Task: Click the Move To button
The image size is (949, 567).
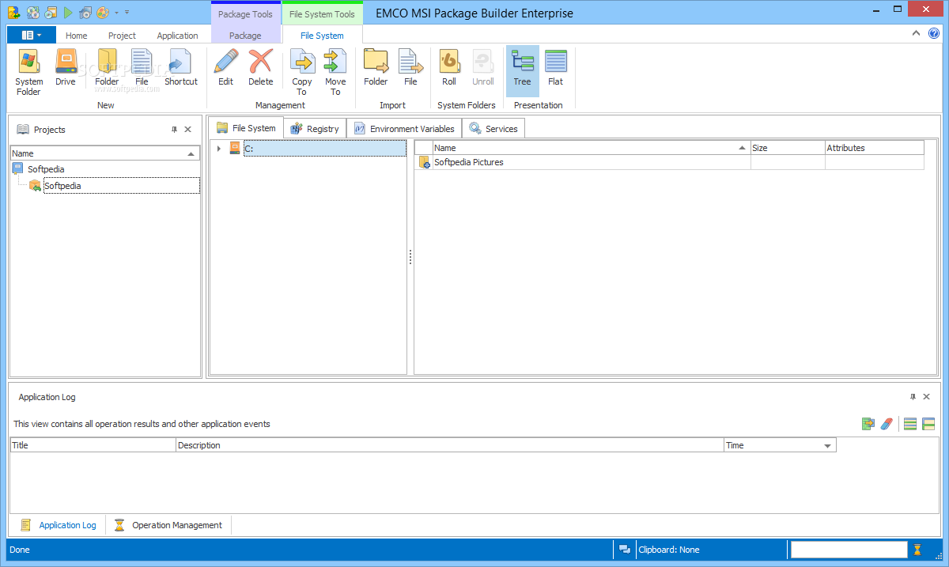Action: [335, 72]
